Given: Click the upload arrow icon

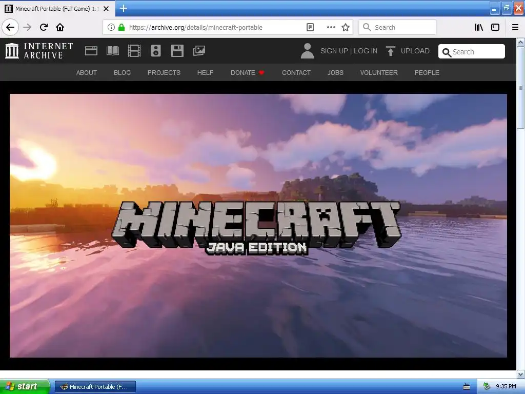Looking at the screenshot, I should coord(390,51).
